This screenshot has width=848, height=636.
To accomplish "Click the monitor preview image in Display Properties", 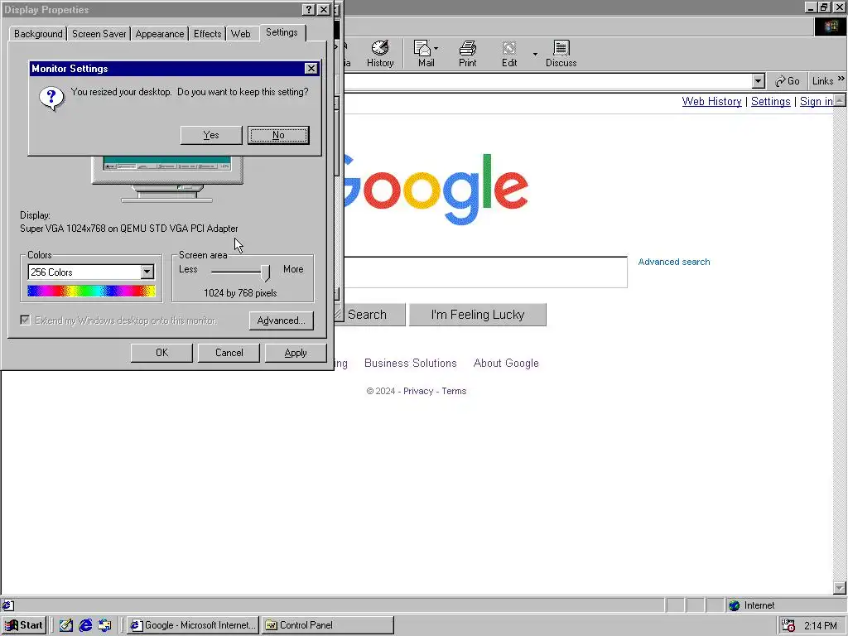I will click(167, 180).
